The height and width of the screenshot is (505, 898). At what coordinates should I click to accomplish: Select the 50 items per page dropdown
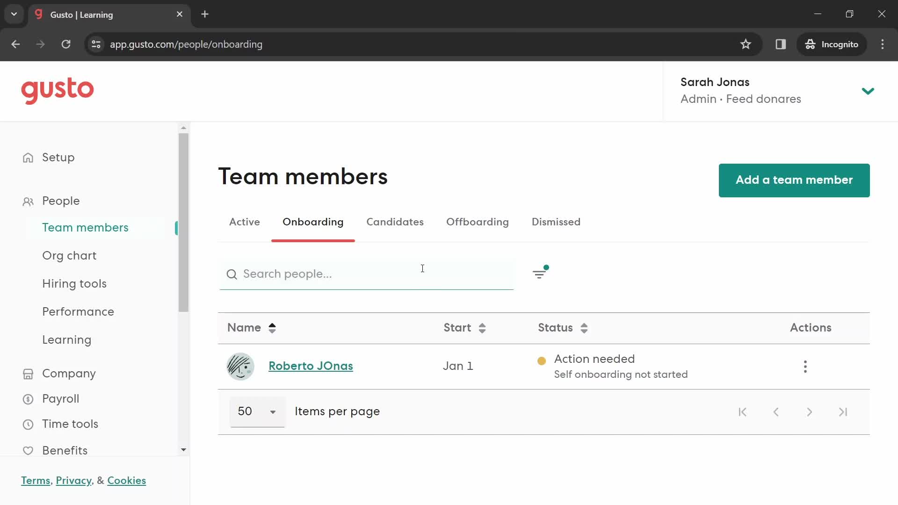[x=257, y=412]
